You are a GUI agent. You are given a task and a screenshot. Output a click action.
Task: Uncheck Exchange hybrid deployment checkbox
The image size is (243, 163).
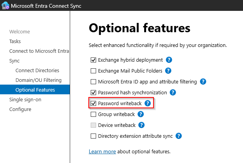coord(93,60)
